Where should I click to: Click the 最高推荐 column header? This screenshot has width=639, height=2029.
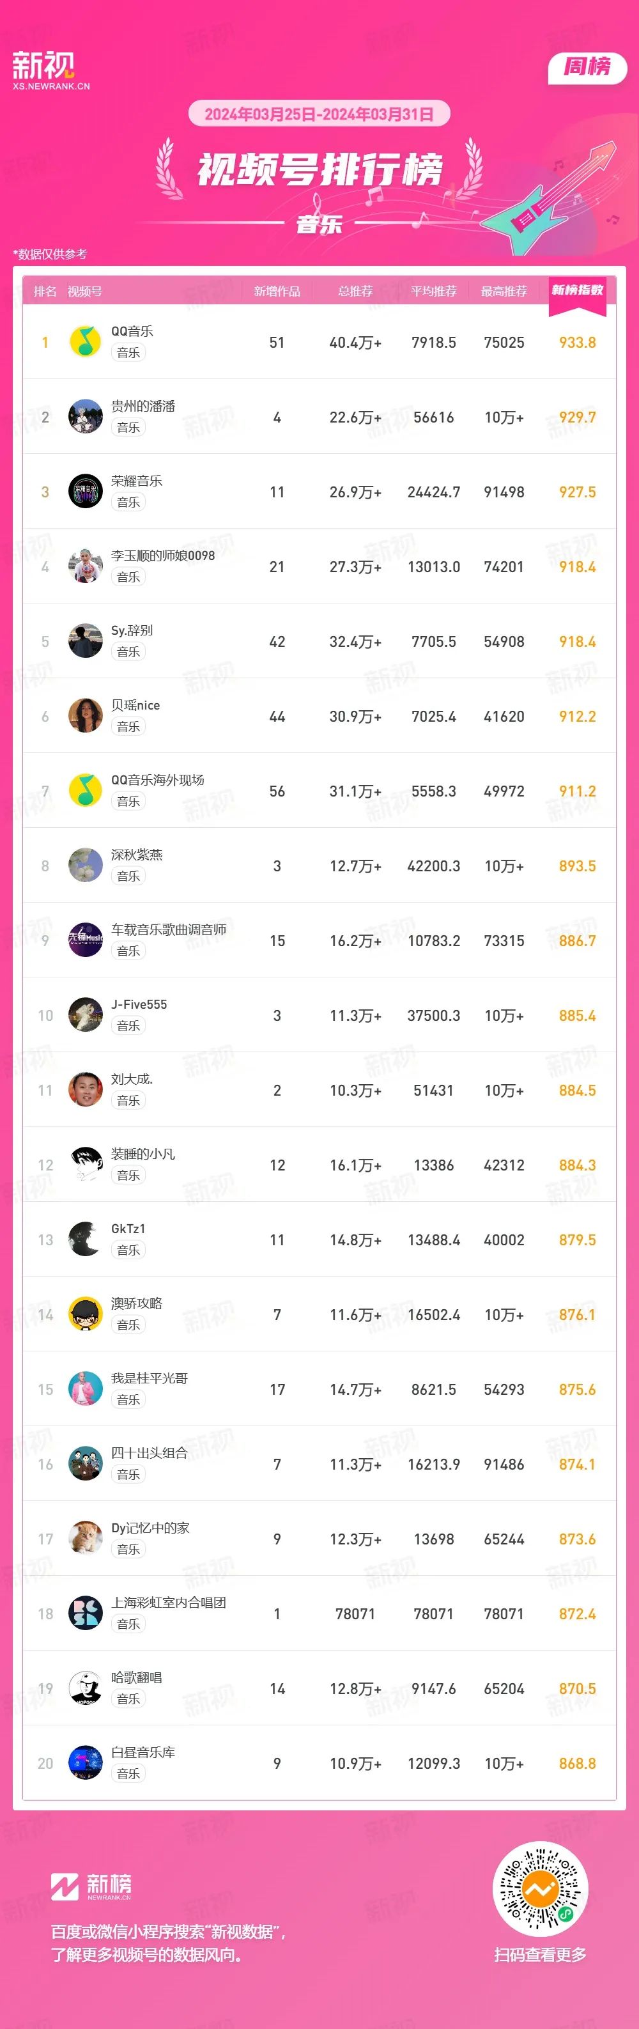504,292
